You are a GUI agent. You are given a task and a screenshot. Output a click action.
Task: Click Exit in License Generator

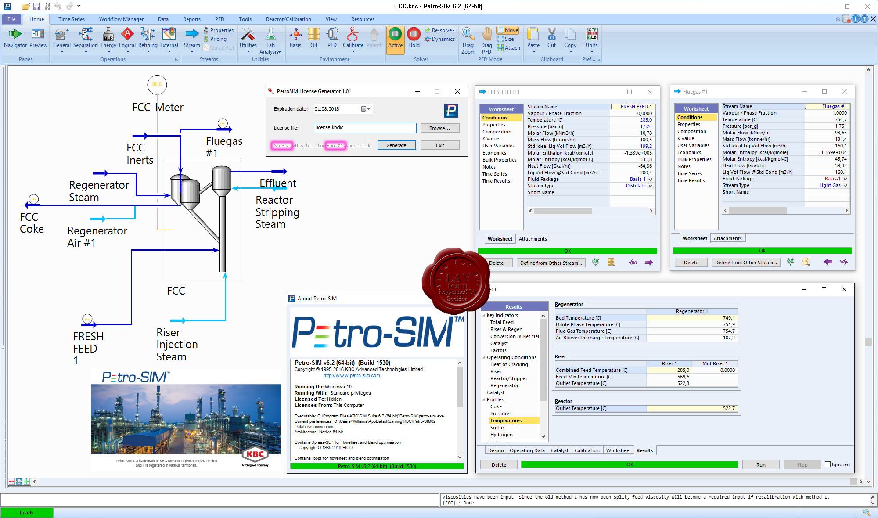[440, 145]
